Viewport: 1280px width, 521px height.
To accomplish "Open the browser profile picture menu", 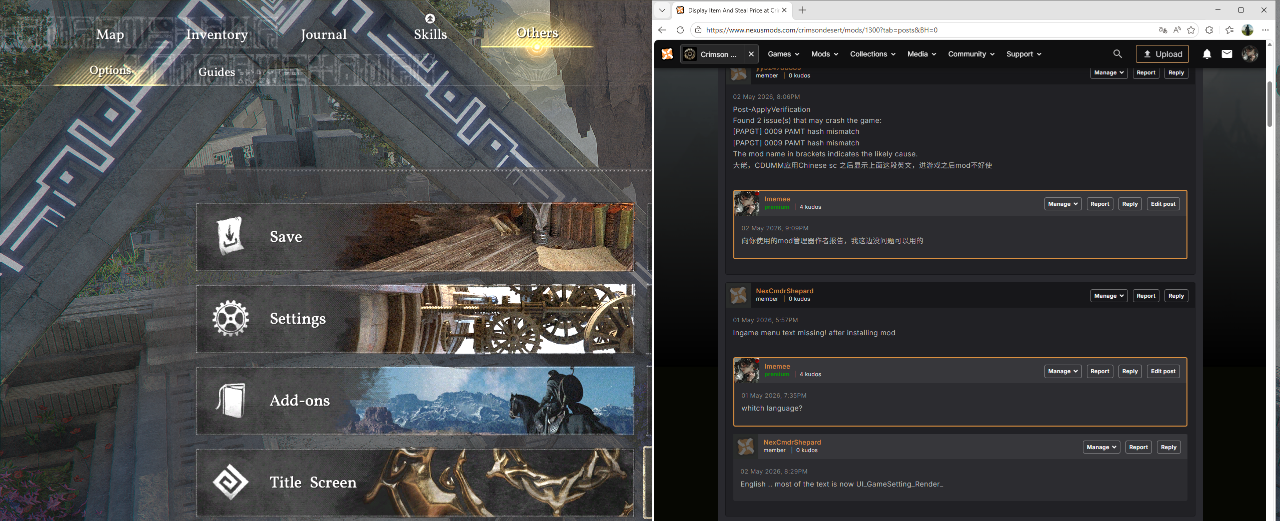I will click(x=1247, y=30).
